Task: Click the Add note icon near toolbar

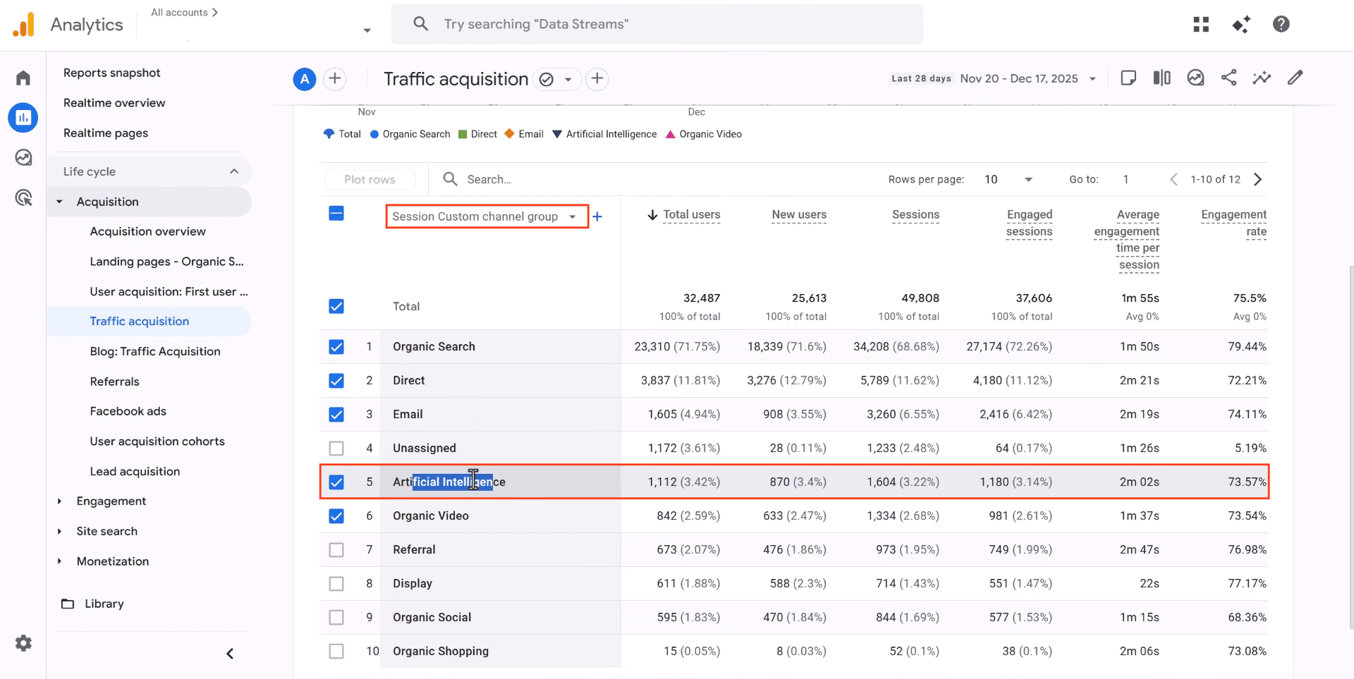Action: click(1128, 78)
